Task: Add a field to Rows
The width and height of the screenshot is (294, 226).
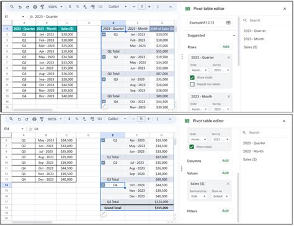Action: (226, 47)
